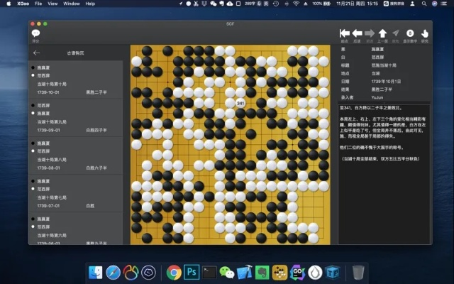Open GoLand from the Dock
The height and width of the screenshot is (284, 454).
(x=297, y=273)
